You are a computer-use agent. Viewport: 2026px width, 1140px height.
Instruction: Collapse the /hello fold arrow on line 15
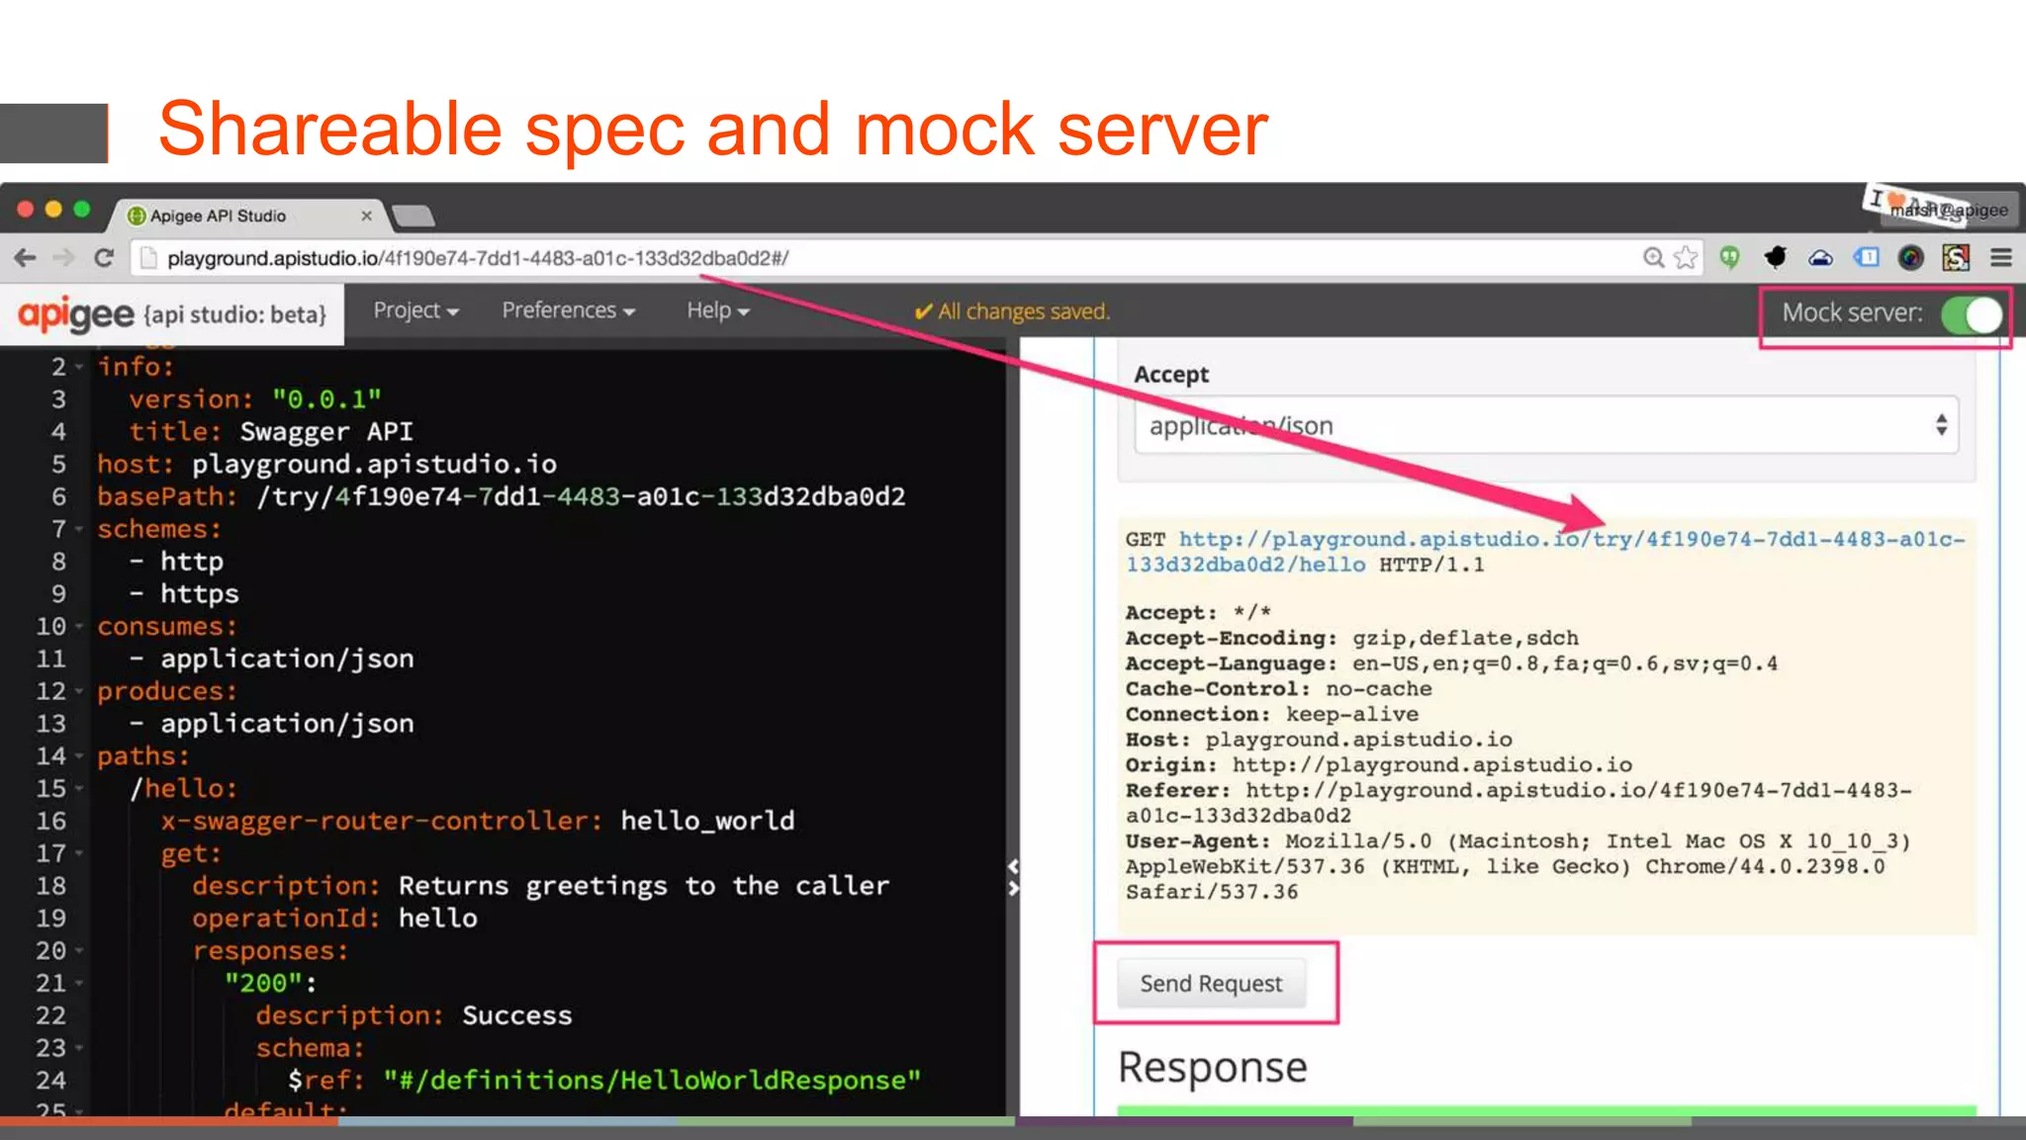tap(79, 789)
